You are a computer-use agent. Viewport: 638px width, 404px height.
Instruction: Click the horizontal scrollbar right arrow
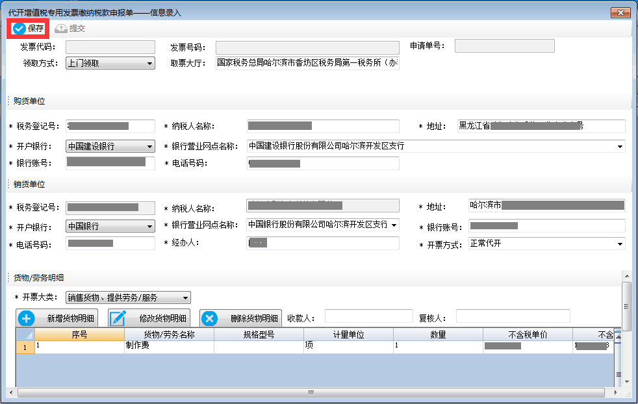[615, 392]
